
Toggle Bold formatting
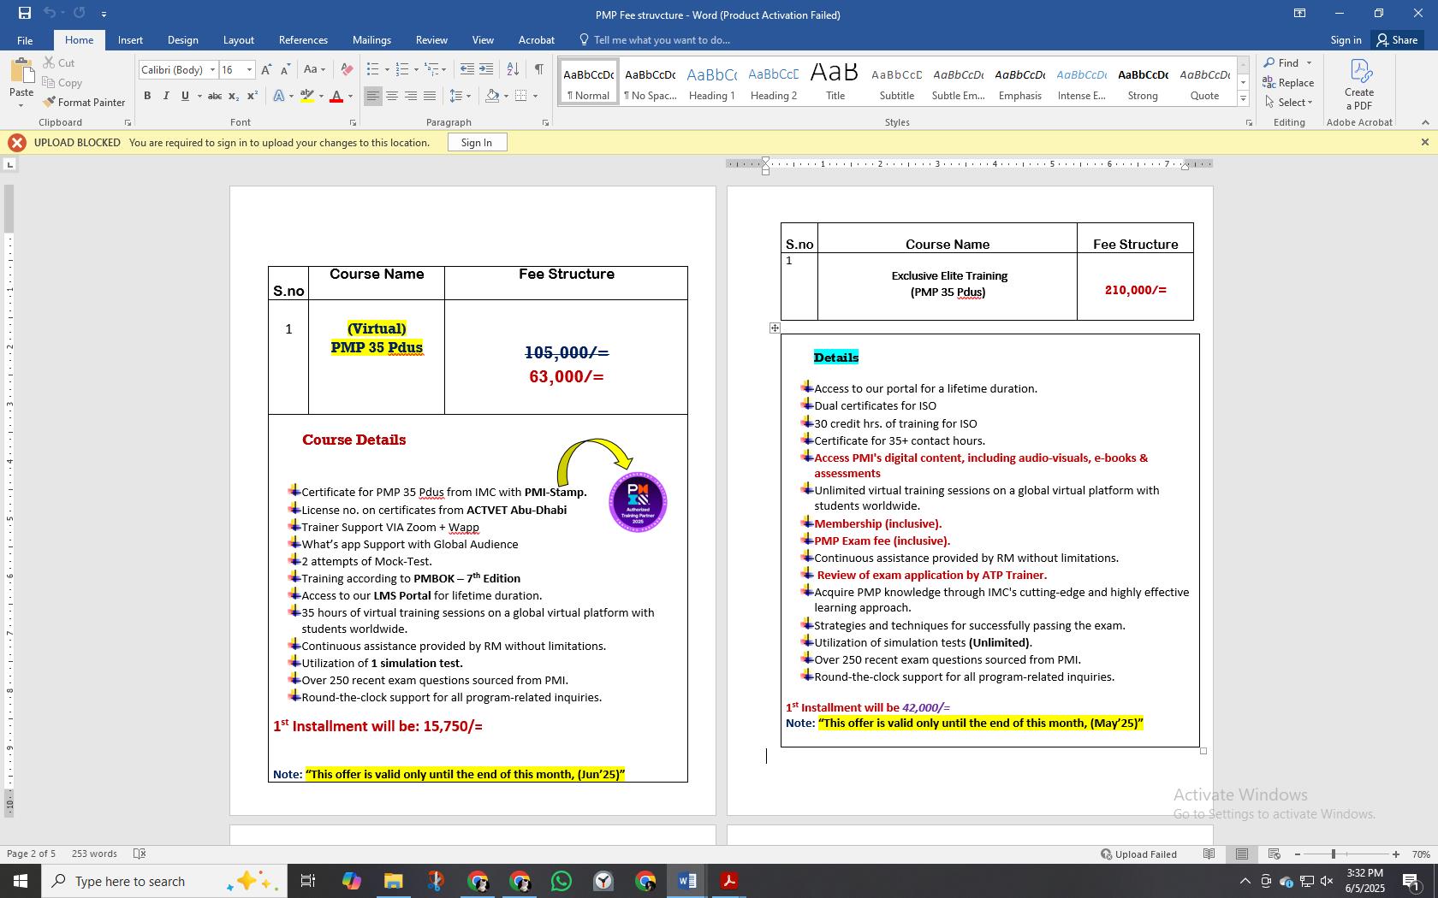147,96
